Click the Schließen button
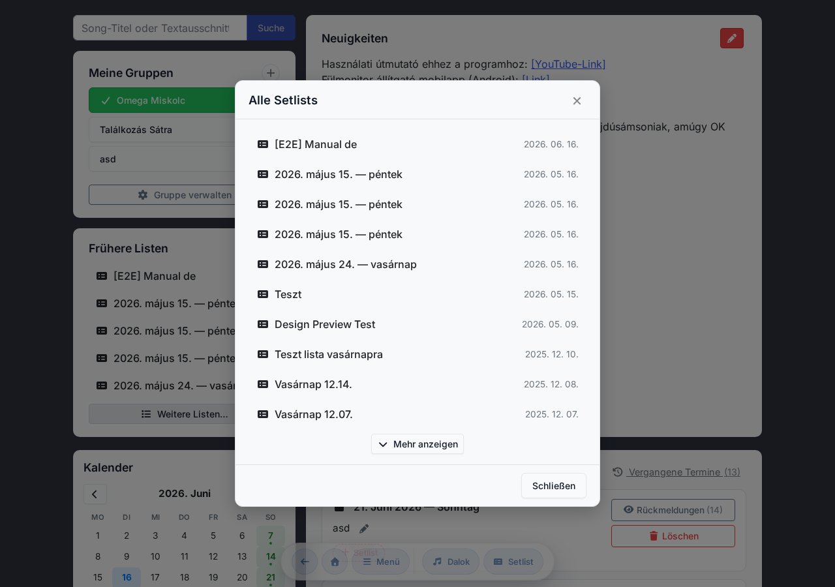This screenshot has width=835, height=587. pyautogui.click(x=554, y=486)
